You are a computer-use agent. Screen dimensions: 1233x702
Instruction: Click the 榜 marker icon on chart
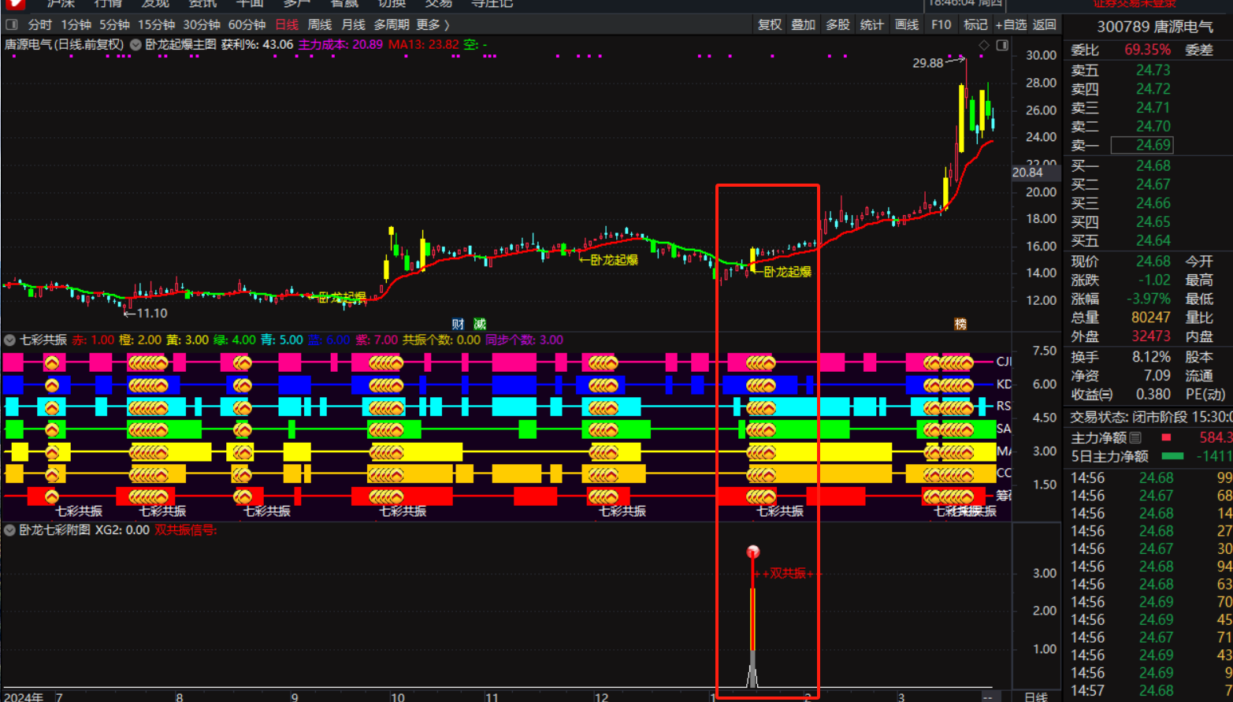[960, 324]
